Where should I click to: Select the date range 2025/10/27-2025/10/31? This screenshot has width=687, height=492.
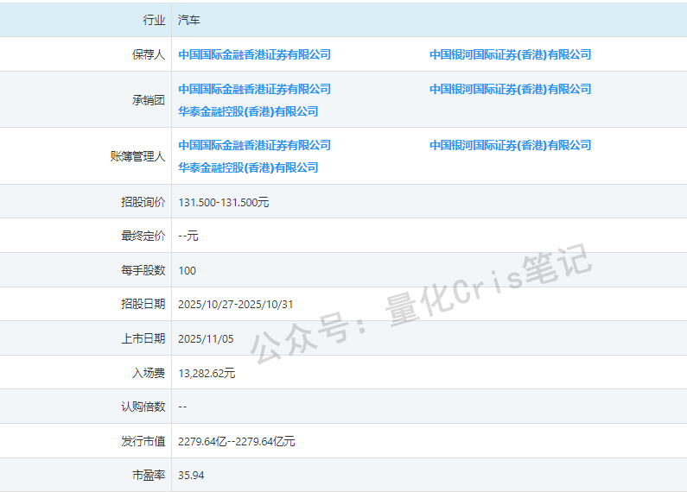[236, 305]
